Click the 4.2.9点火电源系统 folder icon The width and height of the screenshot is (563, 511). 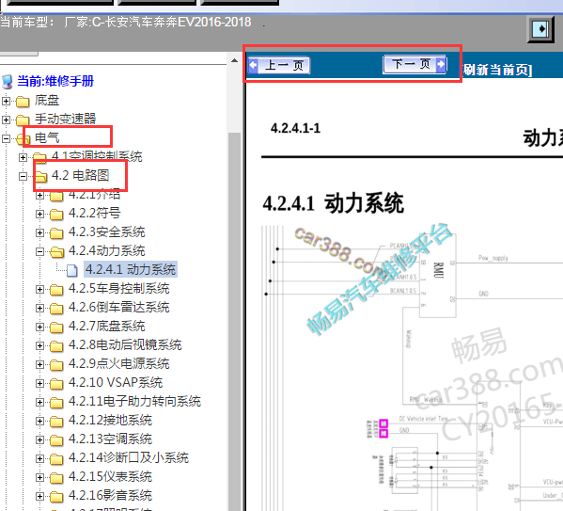[56, 365]
